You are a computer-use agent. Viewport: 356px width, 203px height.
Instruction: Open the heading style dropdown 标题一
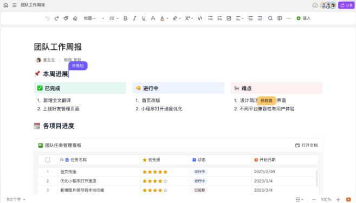[x=94, y=18]
